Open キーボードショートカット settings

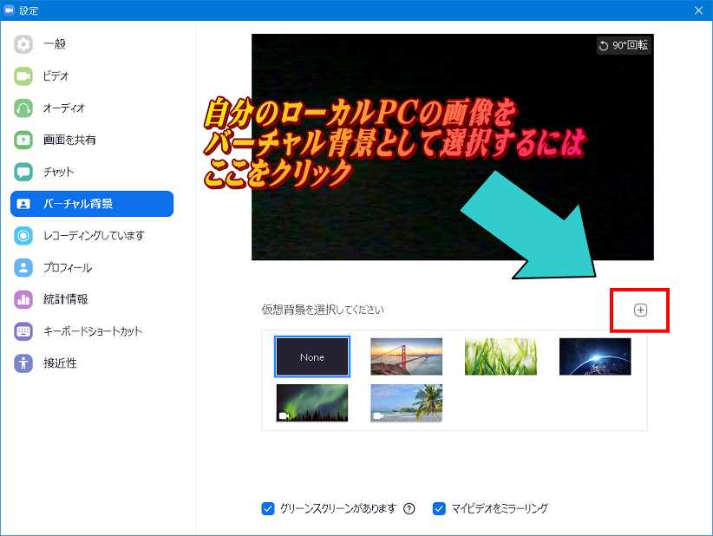[92, 331]
